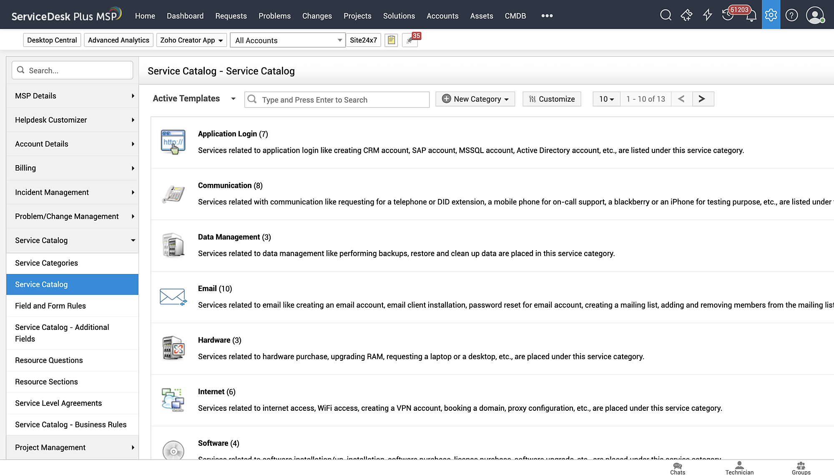Click the Customize button
Screen dimensions: 834x475
[551, 99]
